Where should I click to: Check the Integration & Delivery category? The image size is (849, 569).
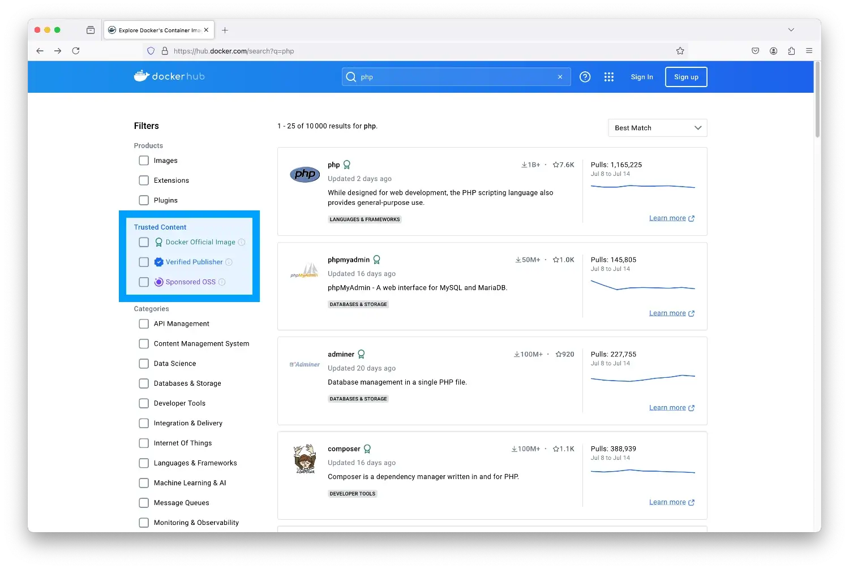[144, 423]
